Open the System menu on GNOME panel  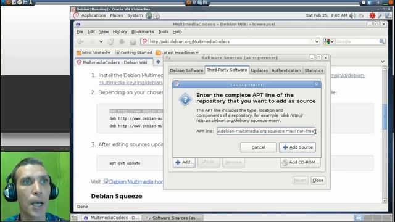[x=135, y=15]
